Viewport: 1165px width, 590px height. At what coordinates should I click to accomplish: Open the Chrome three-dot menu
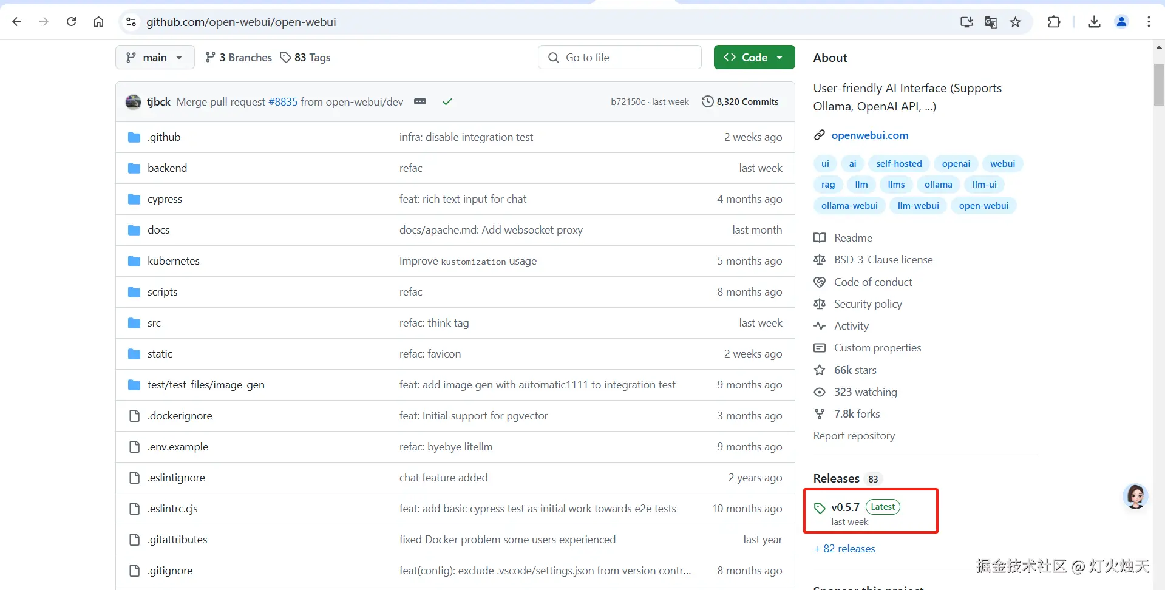(x=1149, y=22)
